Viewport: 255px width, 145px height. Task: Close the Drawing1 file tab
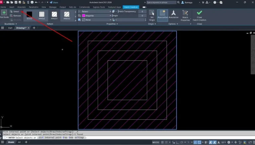(x=29, y=28)
